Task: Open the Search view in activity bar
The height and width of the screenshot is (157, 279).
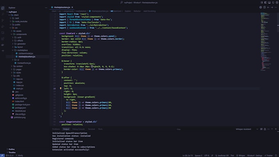Action: click(3, 14)
